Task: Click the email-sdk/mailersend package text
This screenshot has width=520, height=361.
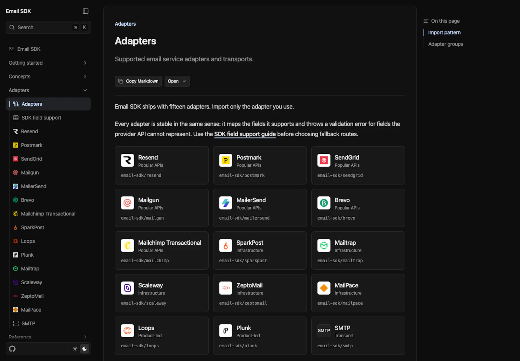Action: [244, 218]
